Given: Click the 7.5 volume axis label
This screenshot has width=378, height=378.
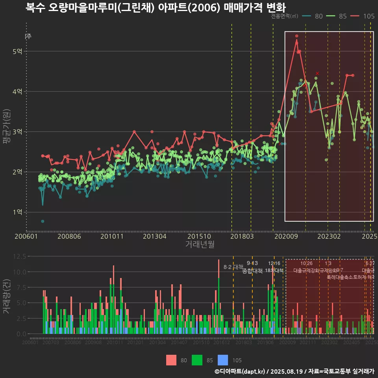Looking at the screenshot, I should tap(22, 287).
